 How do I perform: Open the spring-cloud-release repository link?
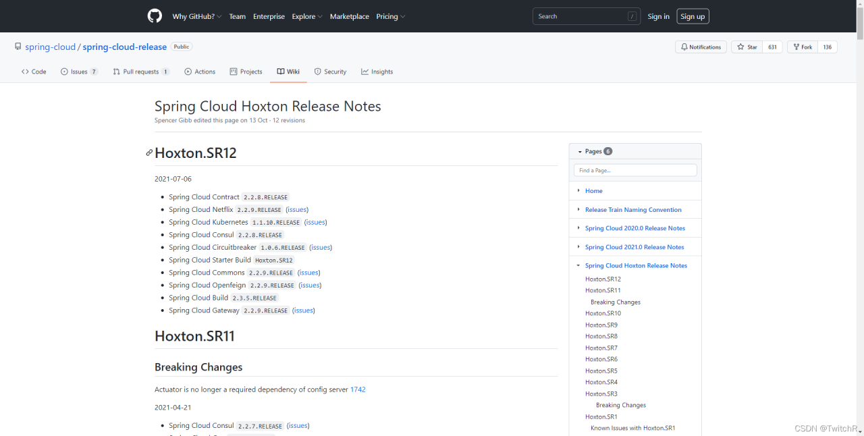pyautogui.click(x=125, y=47)
